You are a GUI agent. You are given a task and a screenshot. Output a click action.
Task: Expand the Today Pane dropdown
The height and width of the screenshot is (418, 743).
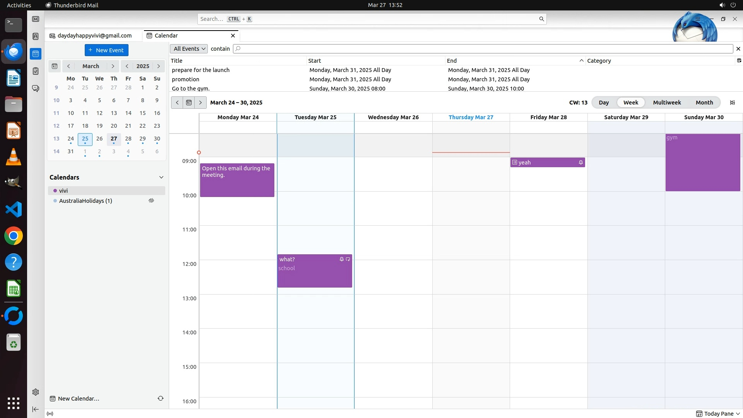click(x=738, y=414)
